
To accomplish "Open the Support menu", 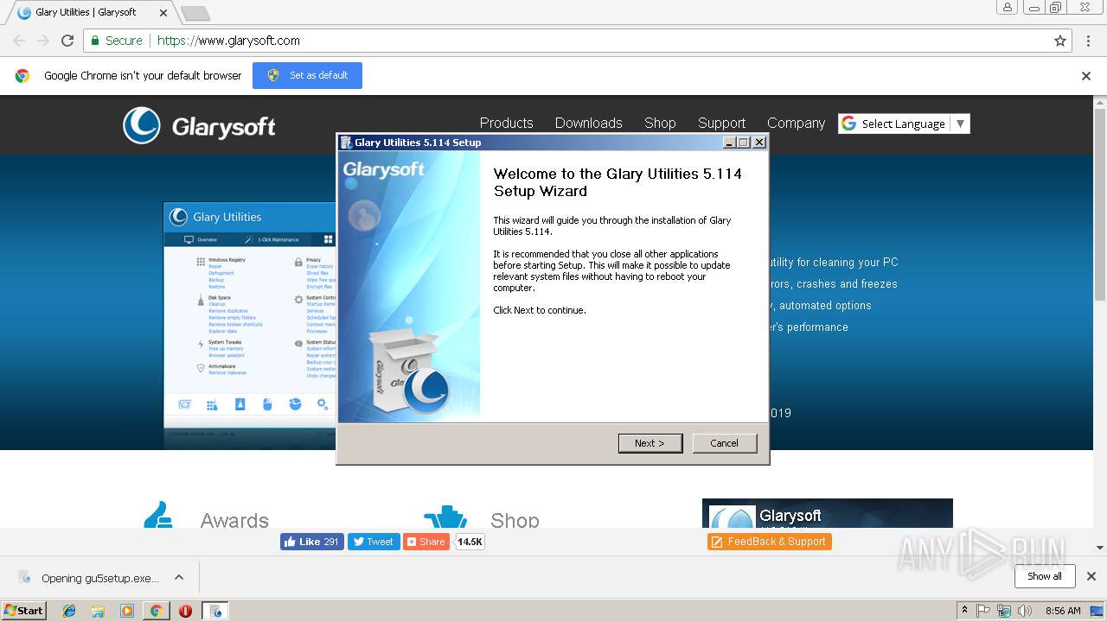I will tap(721, 123).
